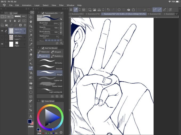Expand document tabs list chevron
181x135 pixels.
point(176,14)
